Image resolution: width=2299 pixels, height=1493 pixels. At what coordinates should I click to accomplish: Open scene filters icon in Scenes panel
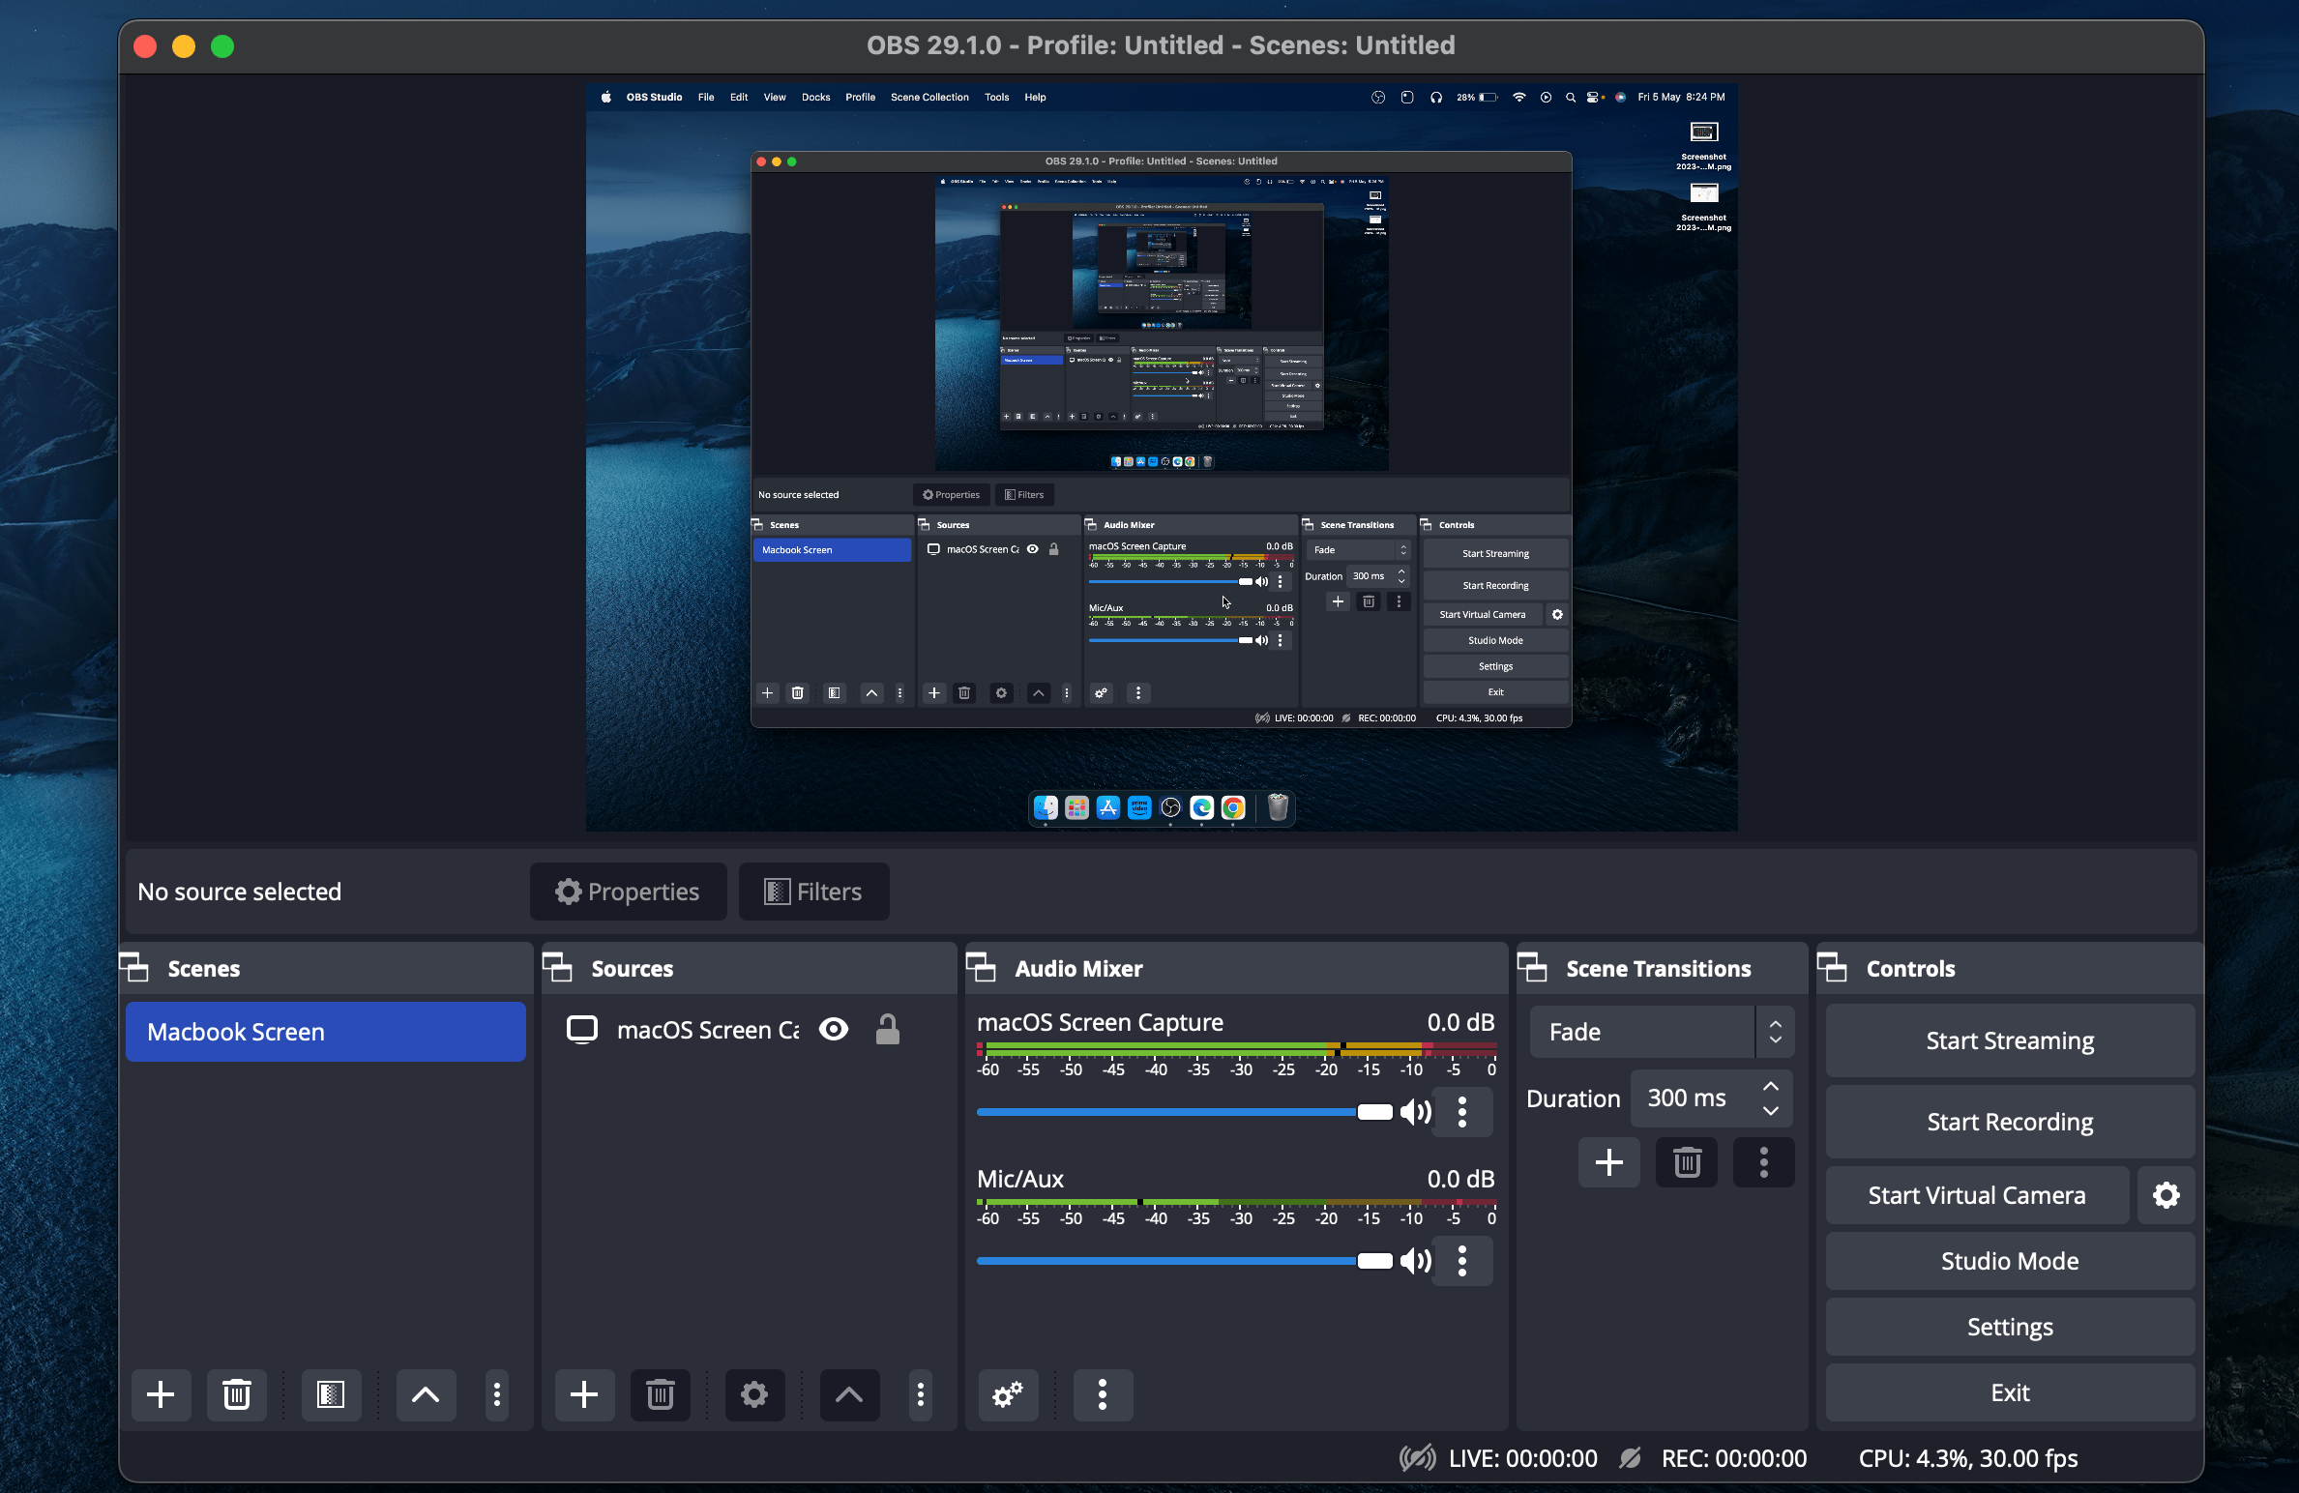click(331, 1394)
